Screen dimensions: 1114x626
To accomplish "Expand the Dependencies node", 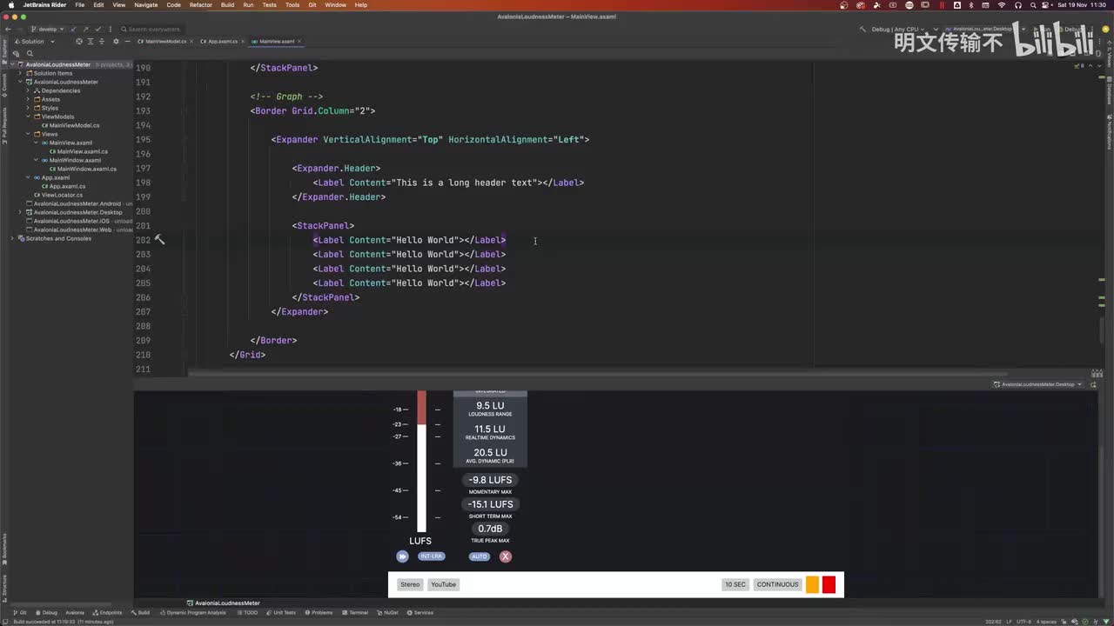I will click(x=28, y=90).
